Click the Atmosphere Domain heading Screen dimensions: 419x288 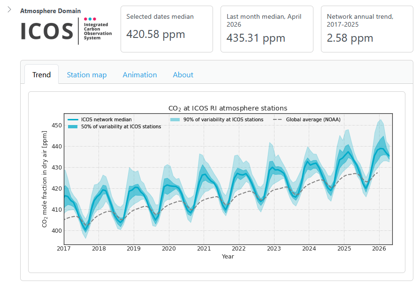tap(51, 11)
